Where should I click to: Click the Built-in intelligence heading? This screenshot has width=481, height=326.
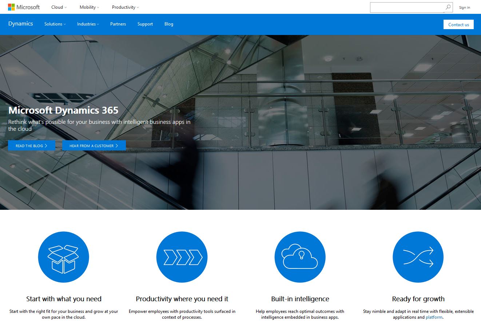(300, 299)
